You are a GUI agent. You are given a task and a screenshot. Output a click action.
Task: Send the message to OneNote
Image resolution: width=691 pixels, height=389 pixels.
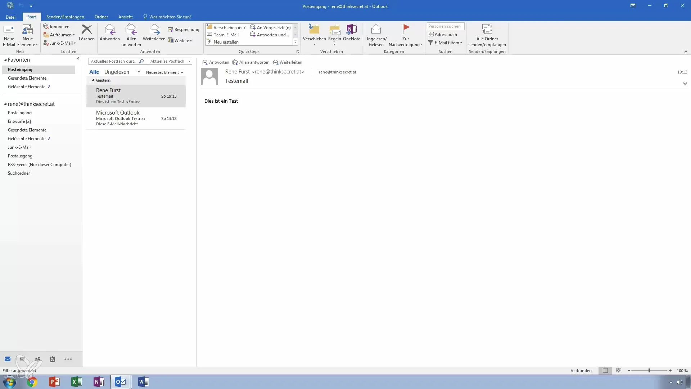coord(352,33)
